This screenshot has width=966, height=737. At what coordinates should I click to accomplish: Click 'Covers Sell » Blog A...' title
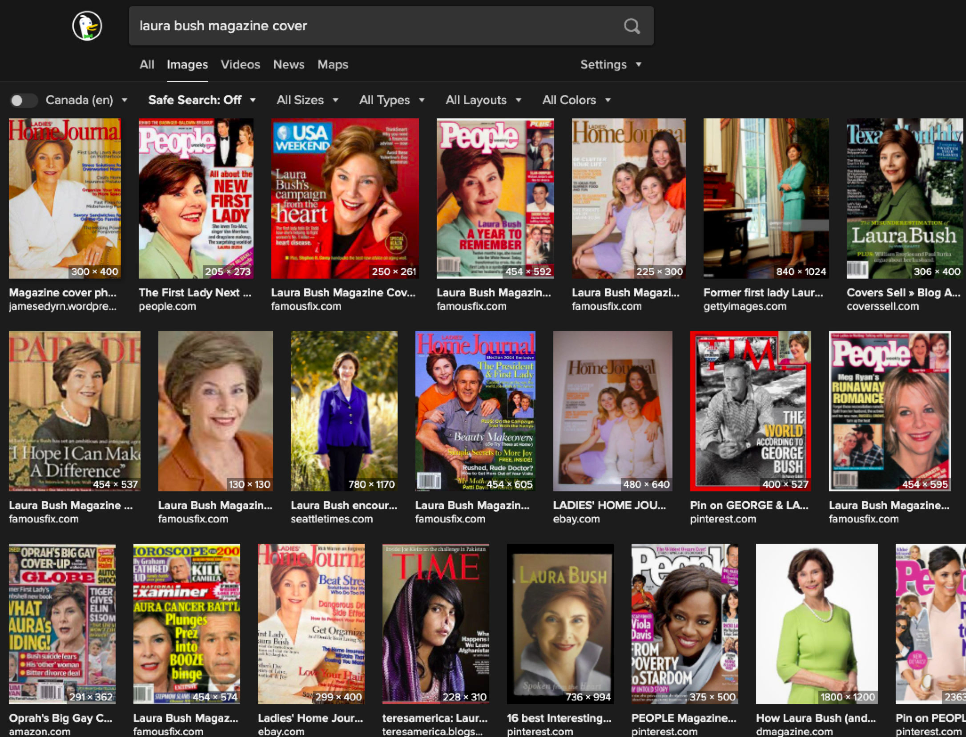tap(903, 293)
